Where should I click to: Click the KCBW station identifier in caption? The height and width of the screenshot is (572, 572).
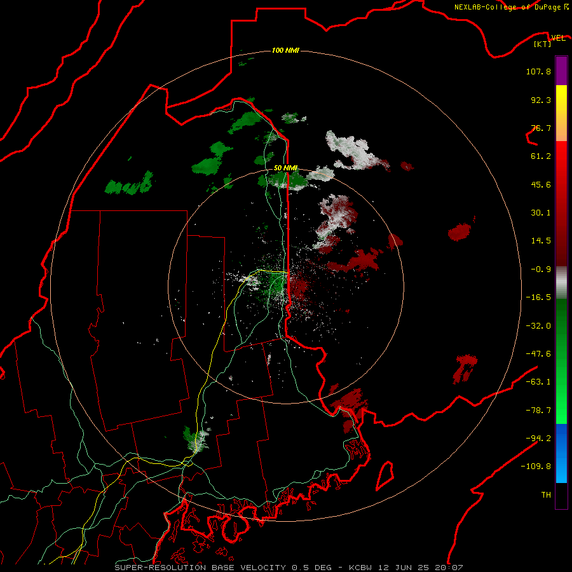[x=362, y=568]
